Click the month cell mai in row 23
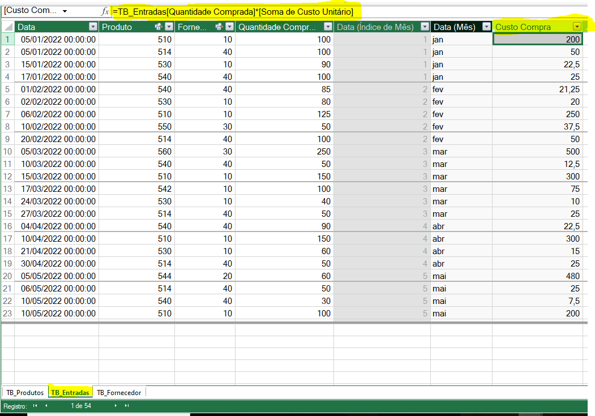The width and height of the screenshot is (595, 416). point(461,313)
